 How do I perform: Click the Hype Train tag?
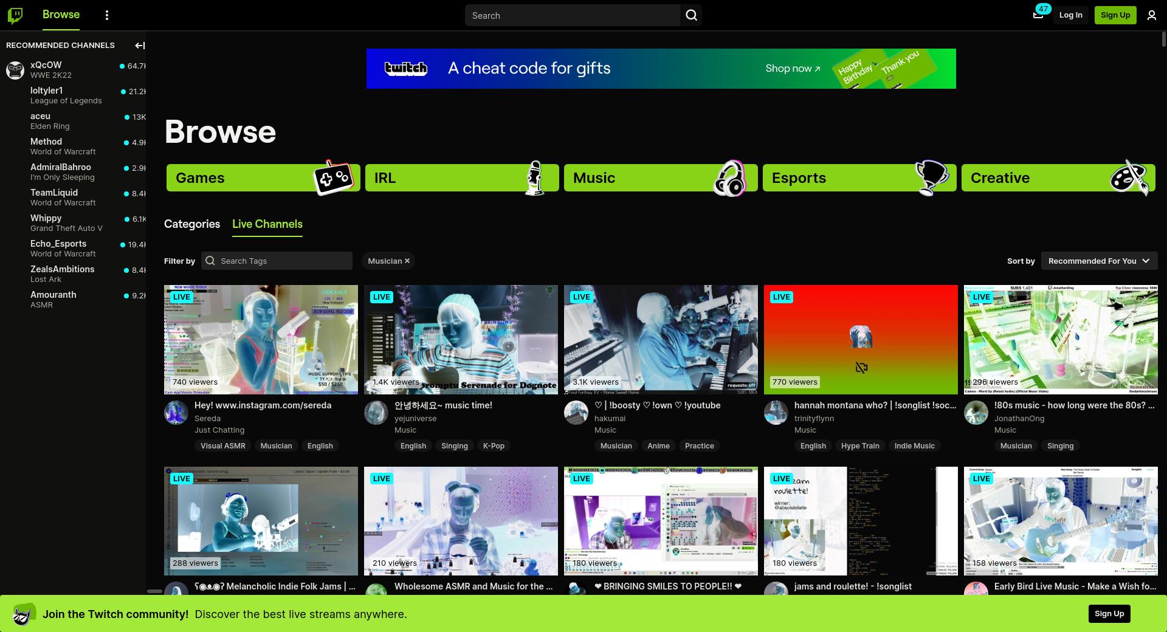(860, 445)
